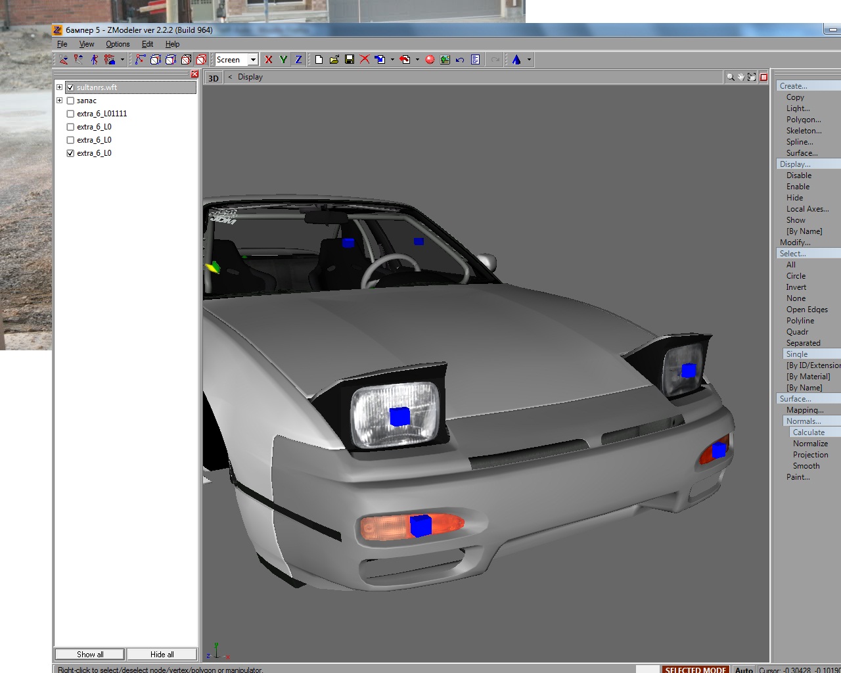The height and width of the screenshot is (673, 841).
Task: Open dropdown arrow after the fourth toolbar icon
Action: coord(122,59)
